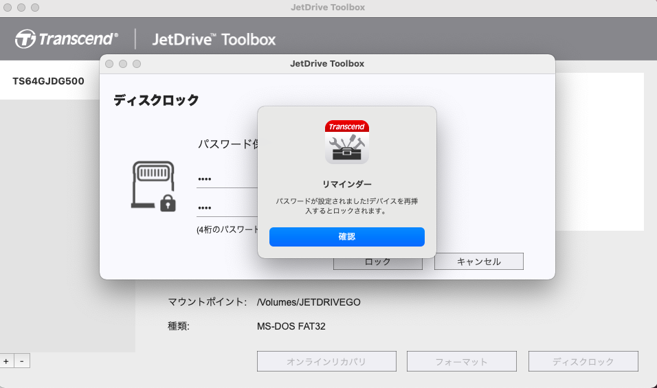Click the locked drive icon

pos(153,186)
